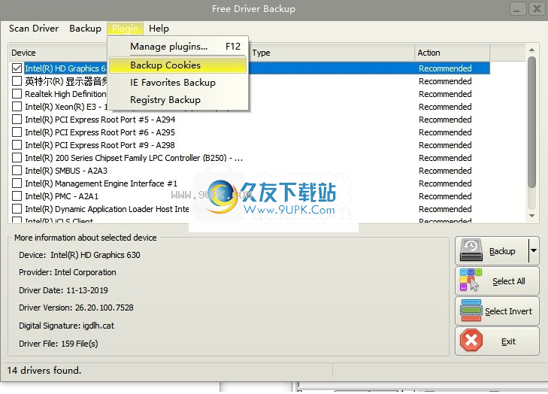
Task: Check PCI Express Root Port #5 checkbox
Action: pyautogui.click(x=17, y=120)
